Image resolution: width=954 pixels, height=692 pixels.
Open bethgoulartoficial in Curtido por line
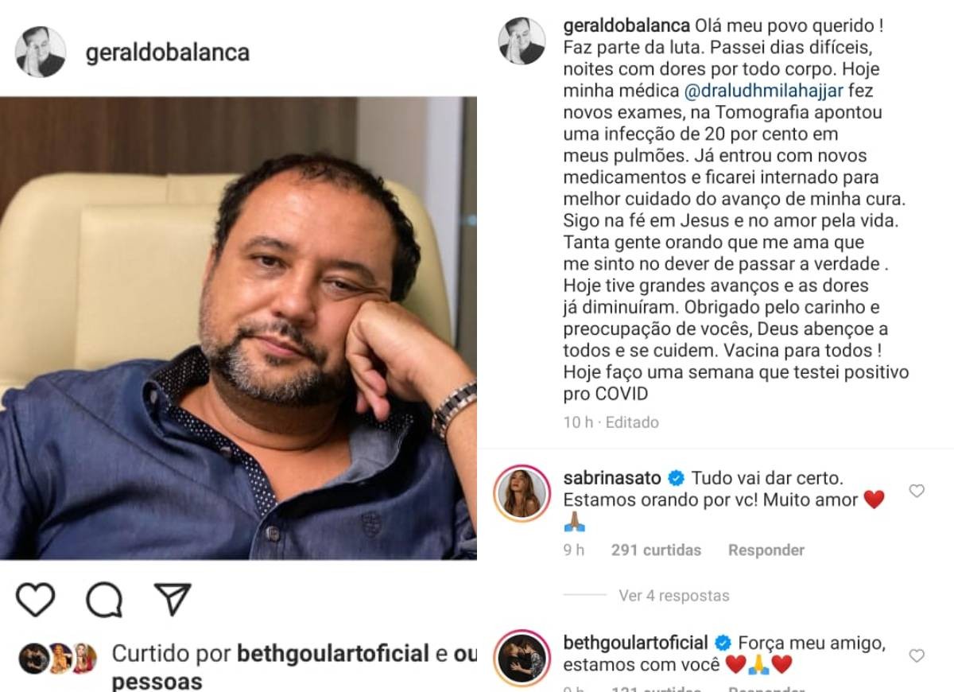coord(333,655)
